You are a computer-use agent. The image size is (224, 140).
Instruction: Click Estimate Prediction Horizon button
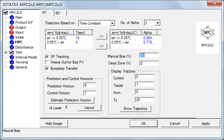pos(71,100)
